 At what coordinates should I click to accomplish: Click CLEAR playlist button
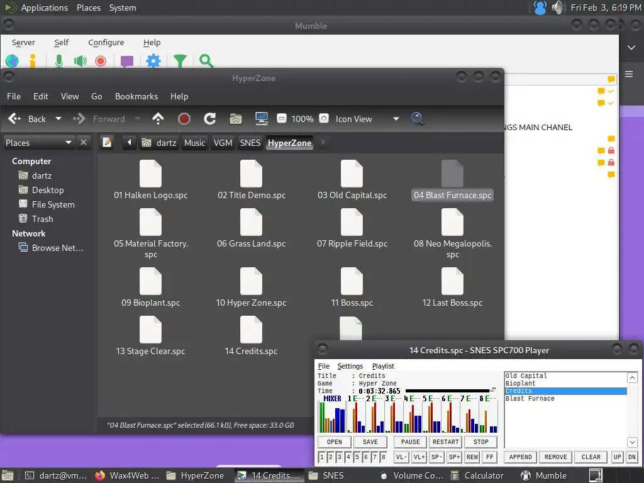(591, 457)
